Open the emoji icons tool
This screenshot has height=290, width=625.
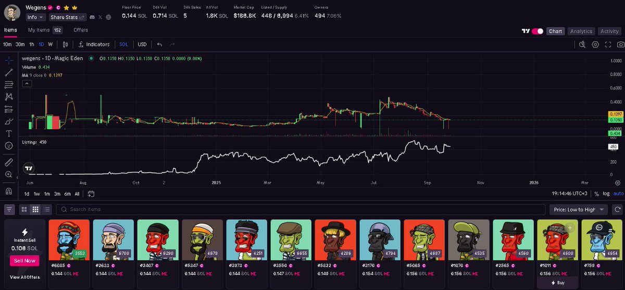[x=9, y=146]
